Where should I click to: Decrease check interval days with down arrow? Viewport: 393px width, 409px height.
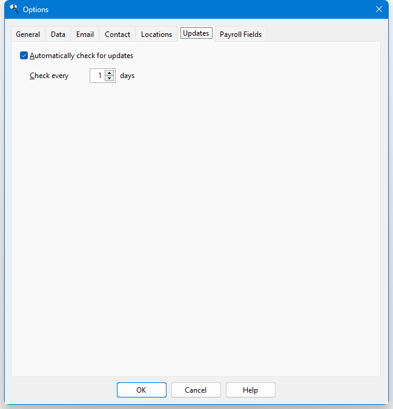(x=110, y=79)
